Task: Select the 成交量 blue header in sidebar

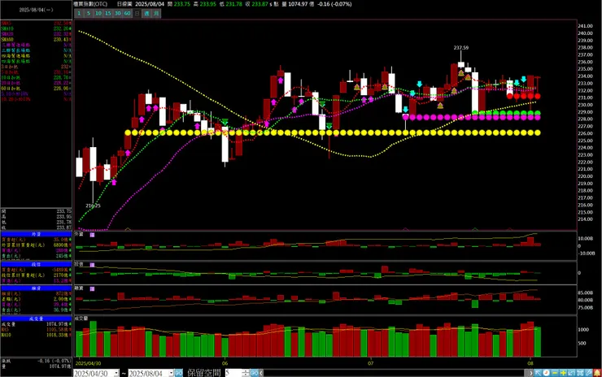Action: pyautogui.click(x=36, y=318)
